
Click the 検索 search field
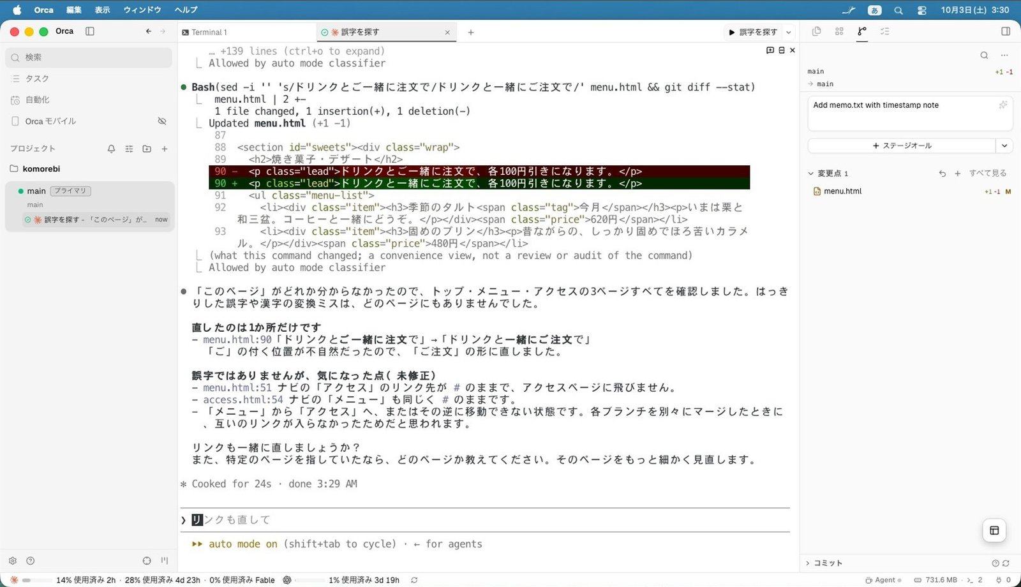click(x=89, y=57)
